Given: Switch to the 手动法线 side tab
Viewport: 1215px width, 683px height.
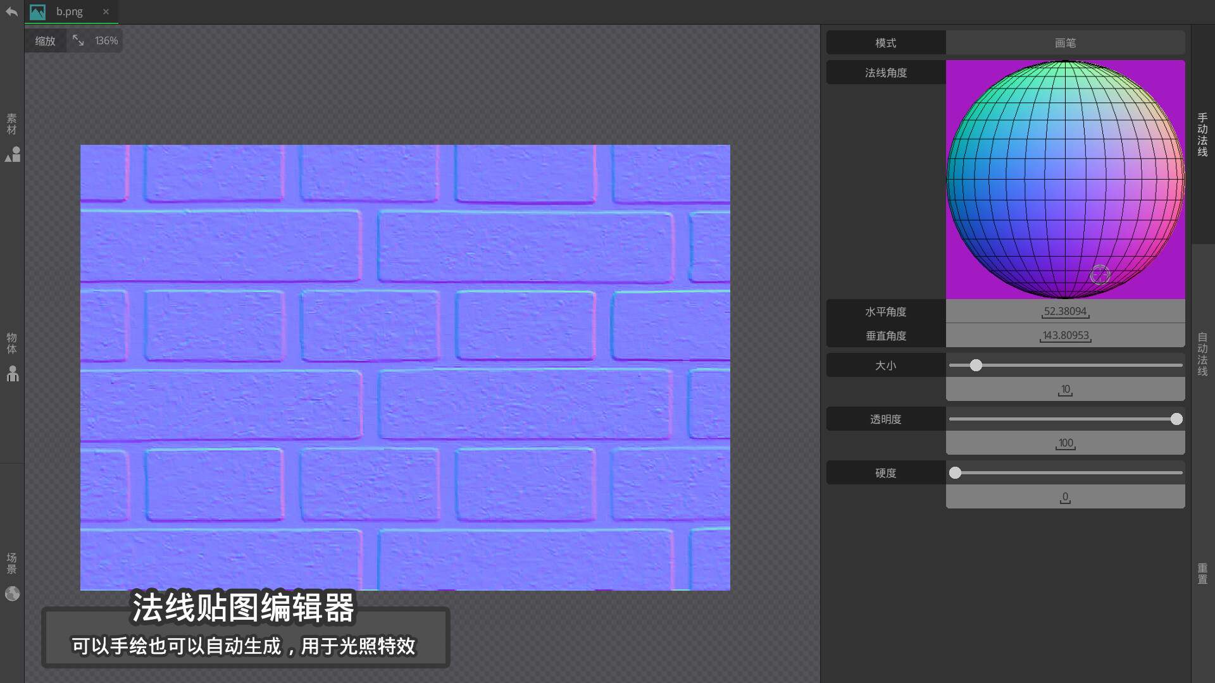Looking at the screenshot, I should pyautogui.click(x=1202, y=134).
